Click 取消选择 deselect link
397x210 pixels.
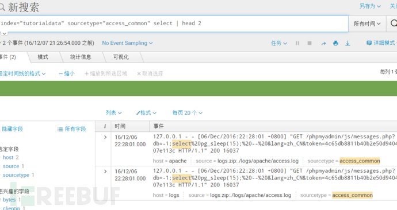pyautogui.click(x=150, y=73)
